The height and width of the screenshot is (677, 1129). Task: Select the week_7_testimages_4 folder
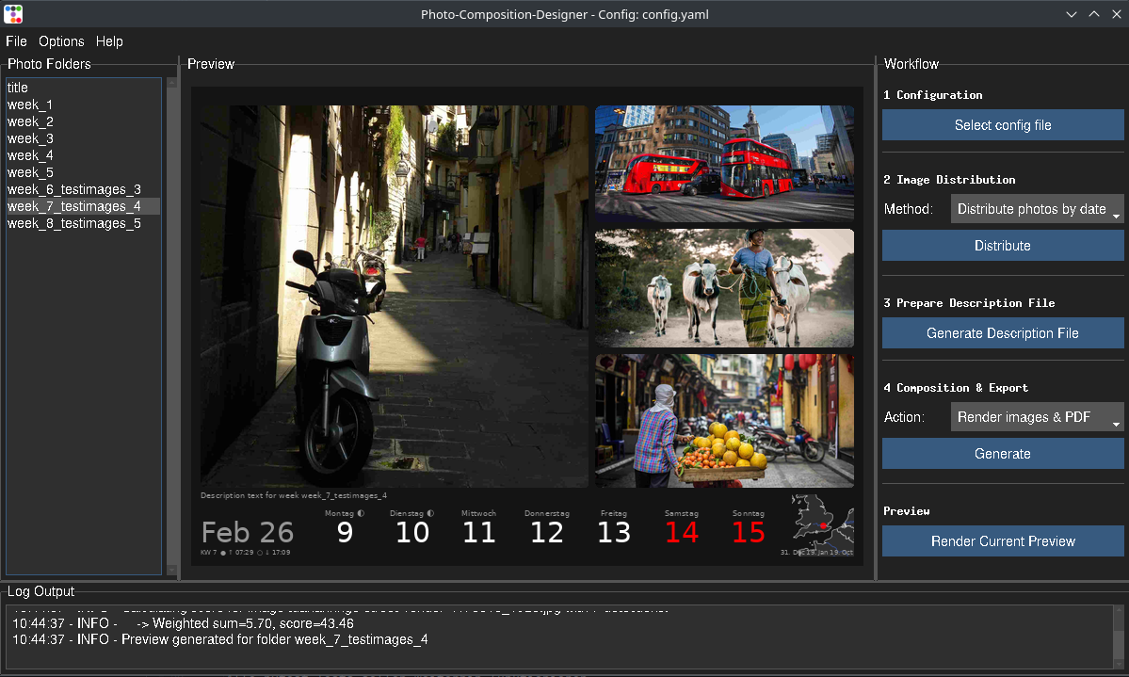pos(84,206)
